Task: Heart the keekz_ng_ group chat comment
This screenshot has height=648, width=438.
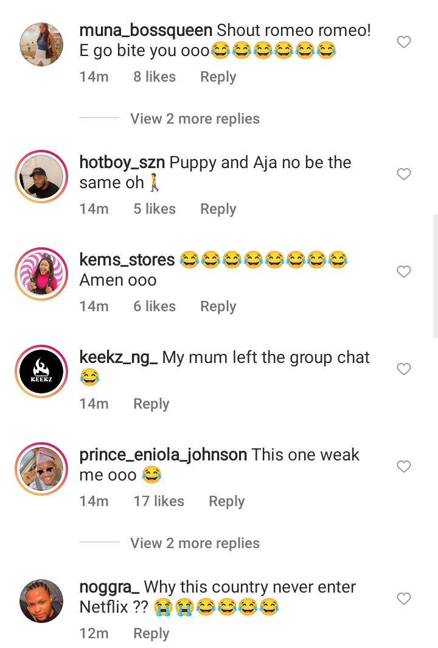Action: (x=404, y=369)
